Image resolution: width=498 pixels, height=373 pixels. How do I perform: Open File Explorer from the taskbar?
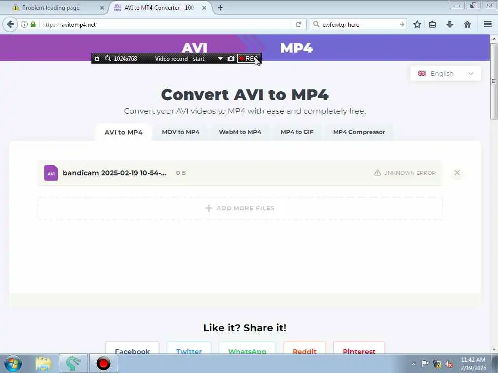[x=43, y=363]
